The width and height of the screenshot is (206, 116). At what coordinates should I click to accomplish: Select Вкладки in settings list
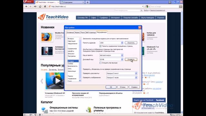[71, 39]
